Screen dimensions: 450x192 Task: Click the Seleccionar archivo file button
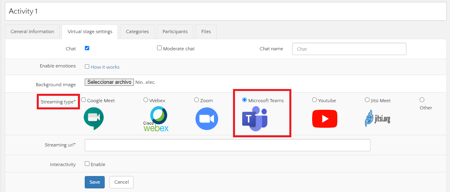109,82
